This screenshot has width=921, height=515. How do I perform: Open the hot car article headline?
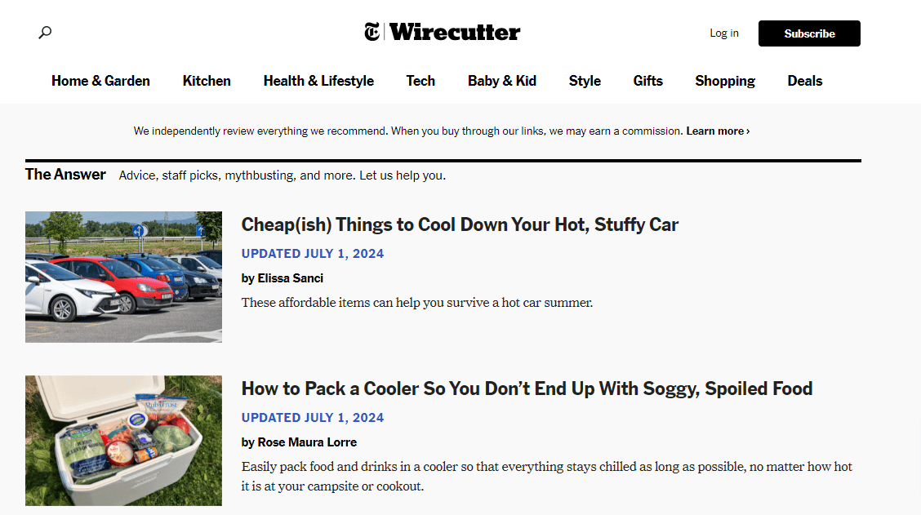point(460,224)
